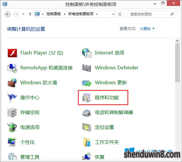Open RemoteApp 和桌面连接 link

tap(47, 68)
